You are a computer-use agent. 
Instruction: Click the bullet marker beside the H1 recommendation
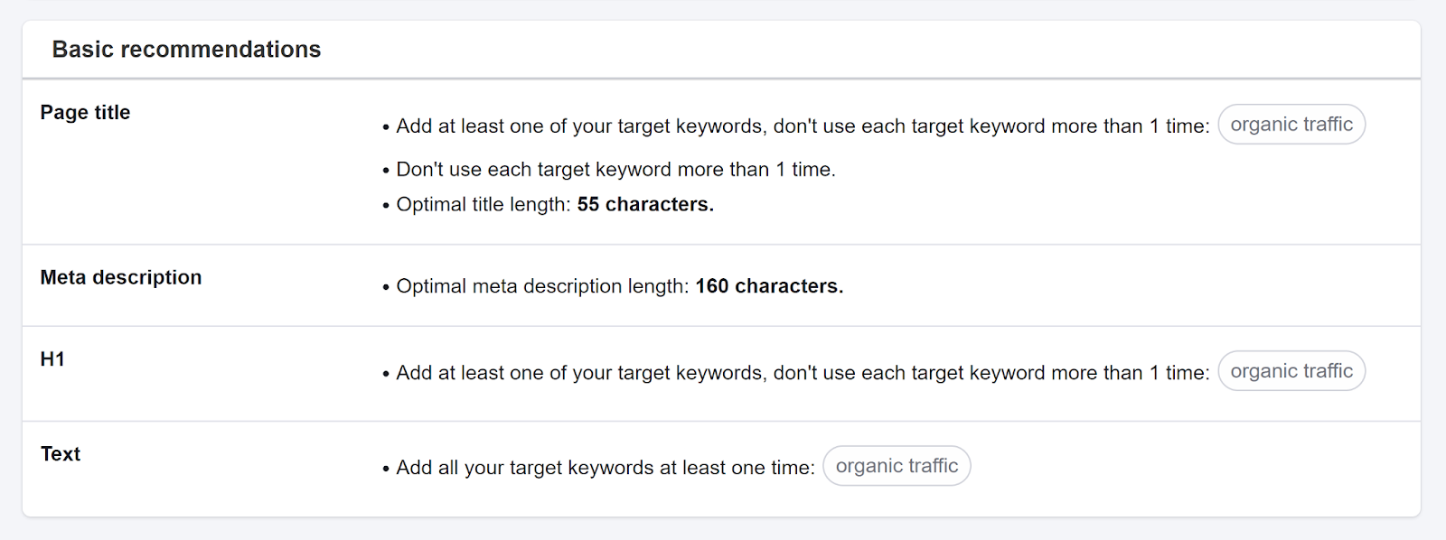point(385,372)
